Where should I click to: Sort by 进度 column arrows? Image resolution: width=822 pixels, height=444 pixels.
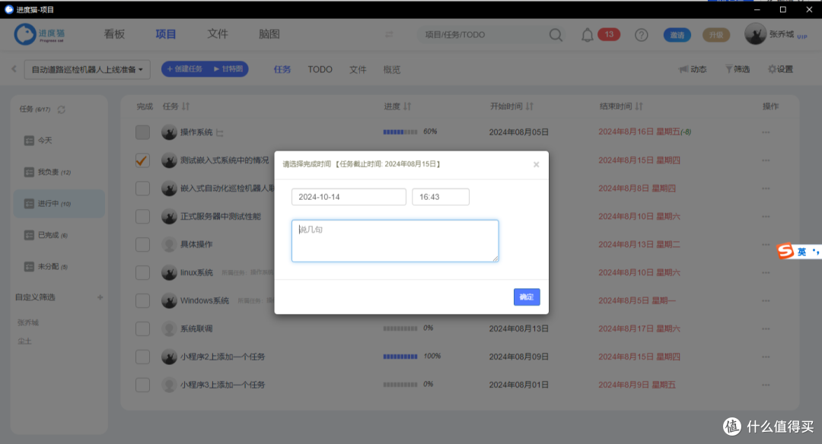pos(407,106)
